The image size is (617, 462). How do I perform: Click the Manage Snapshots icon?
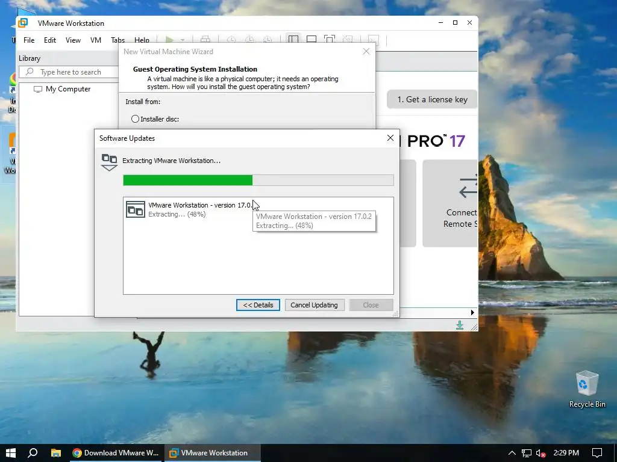coord(268,40)
